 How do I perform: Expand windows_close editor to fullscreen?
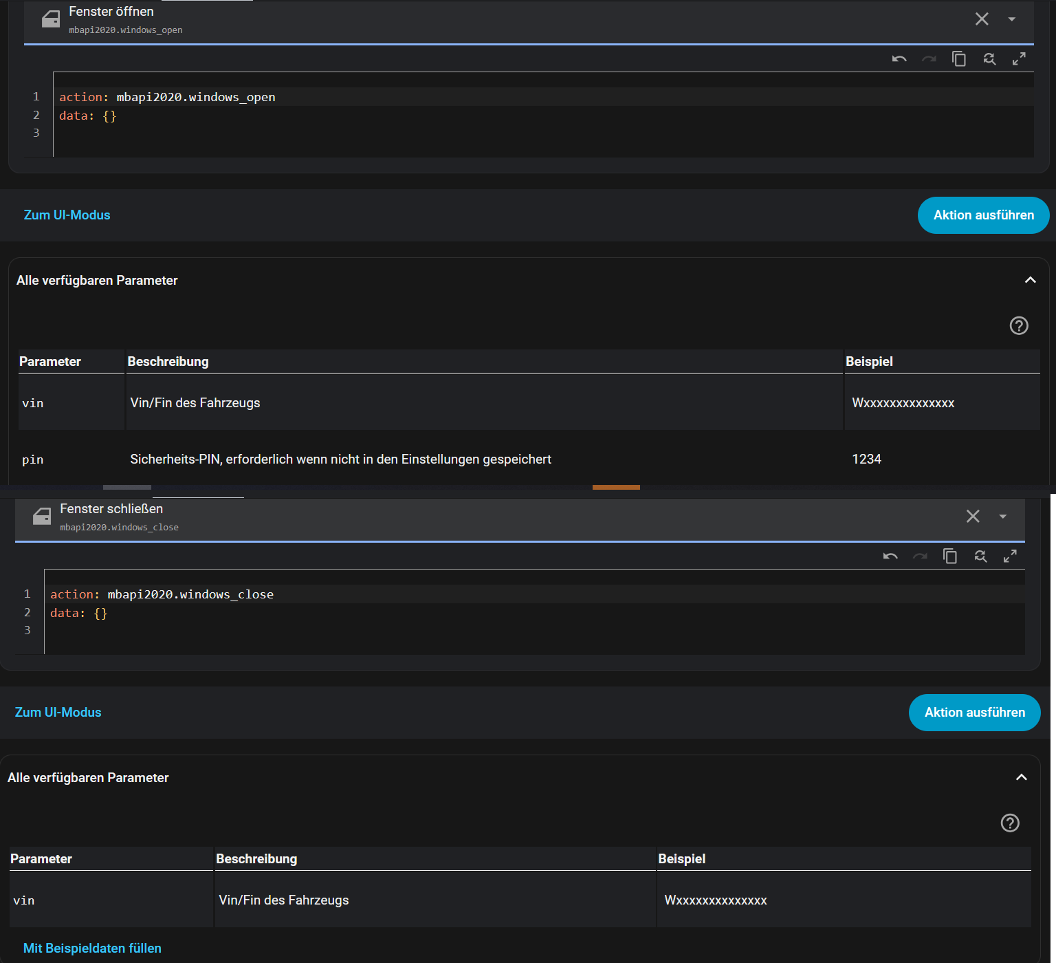pyautogui.click(x=1010, y=556)
